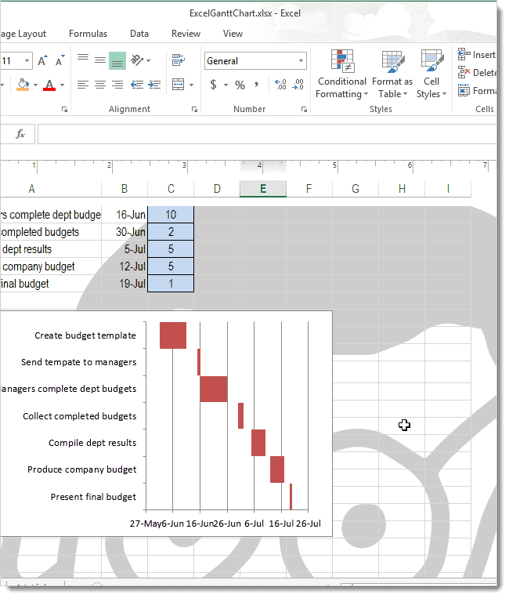Open the Review tab

tap(186, 34)
